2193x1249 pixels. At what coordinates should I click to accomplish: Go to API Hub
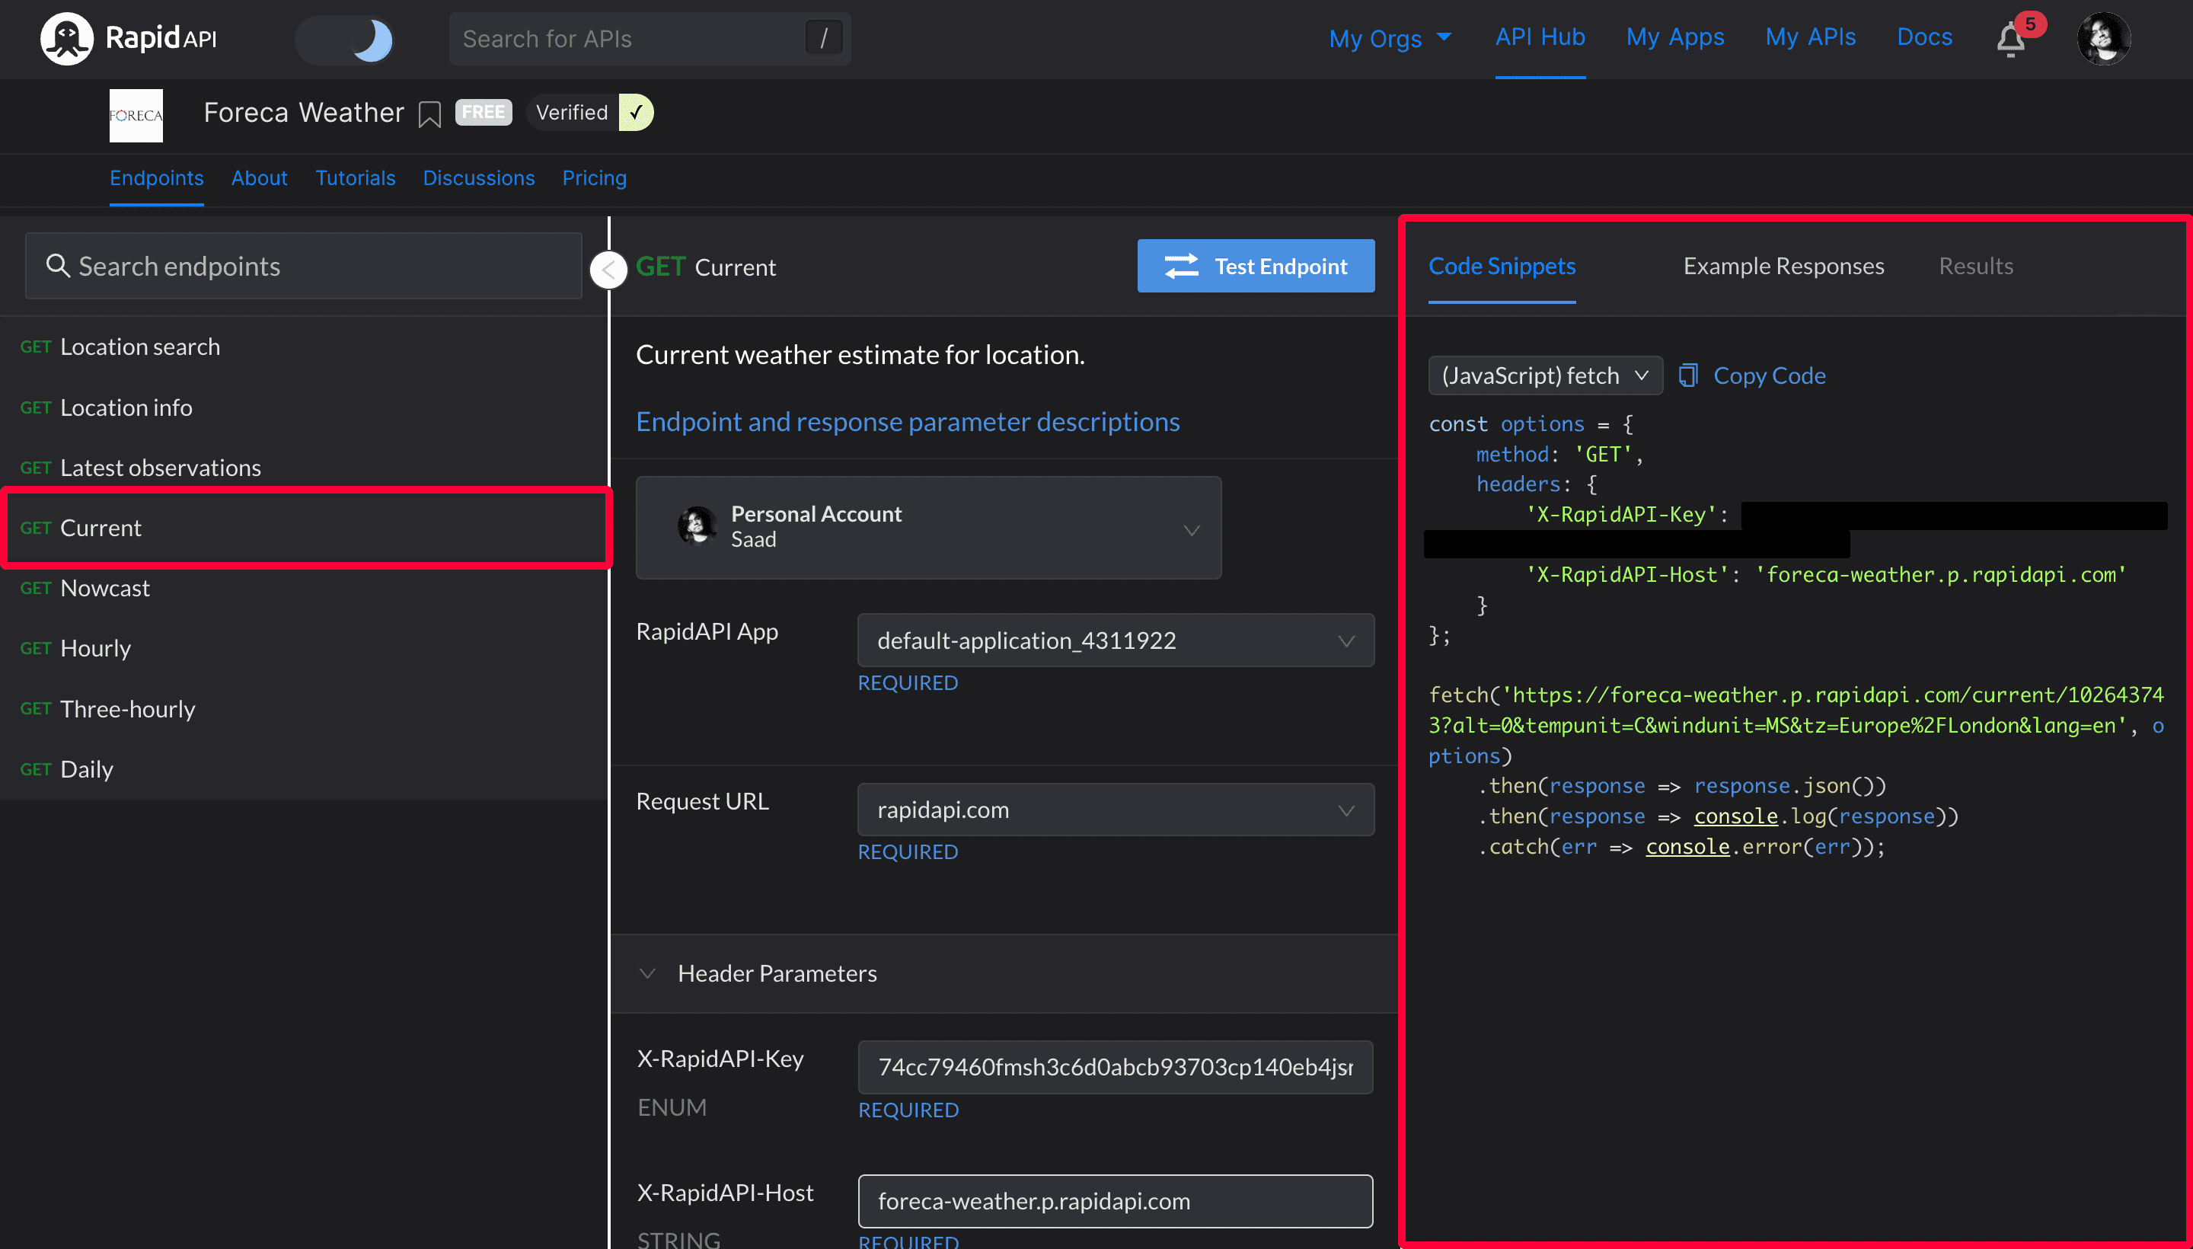point(1540,37)
